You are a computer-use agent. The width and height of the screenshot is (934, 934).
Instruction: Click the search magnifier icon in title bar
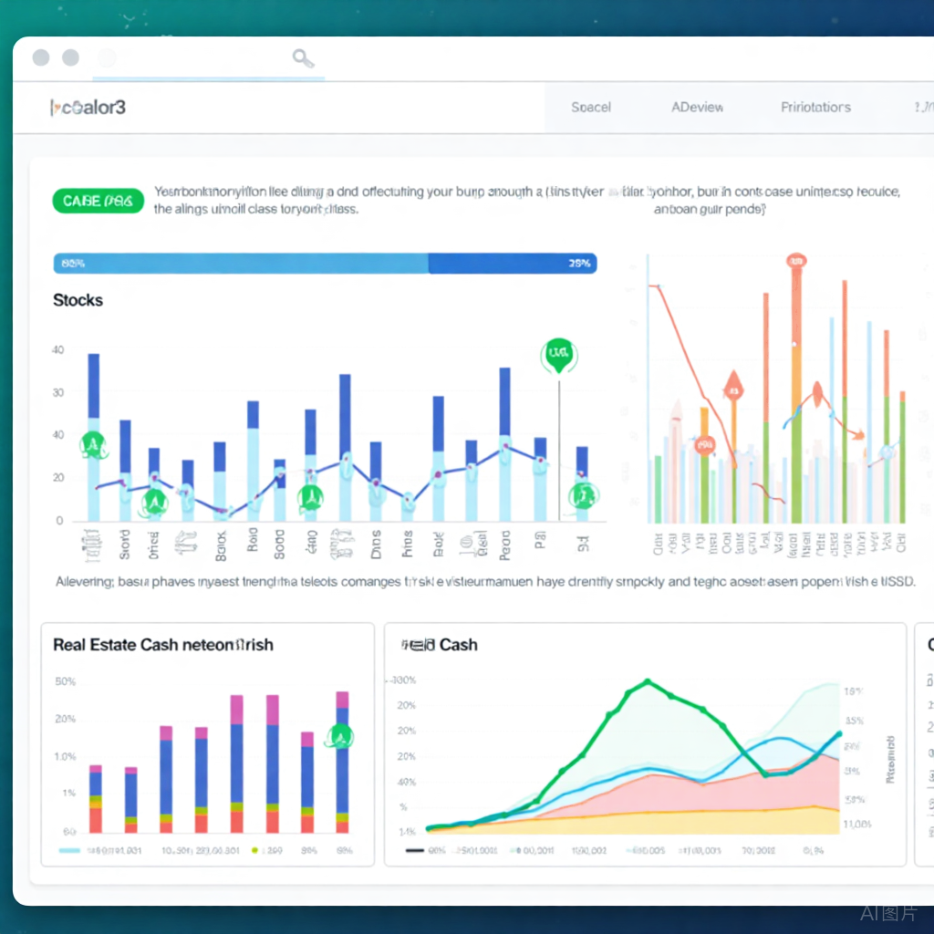pyautogui.click(x=303, y=59)
